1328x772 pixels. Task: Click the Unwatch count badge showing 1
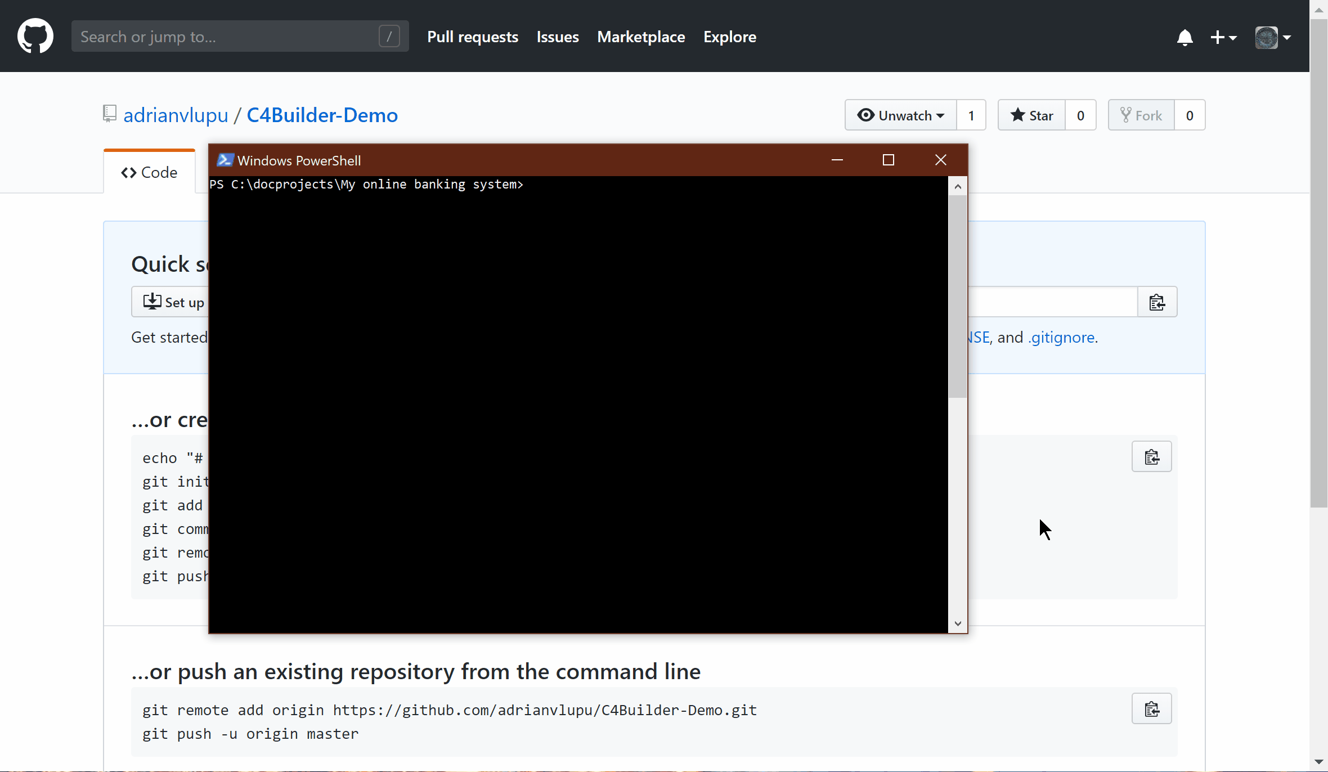coord(971,115)
